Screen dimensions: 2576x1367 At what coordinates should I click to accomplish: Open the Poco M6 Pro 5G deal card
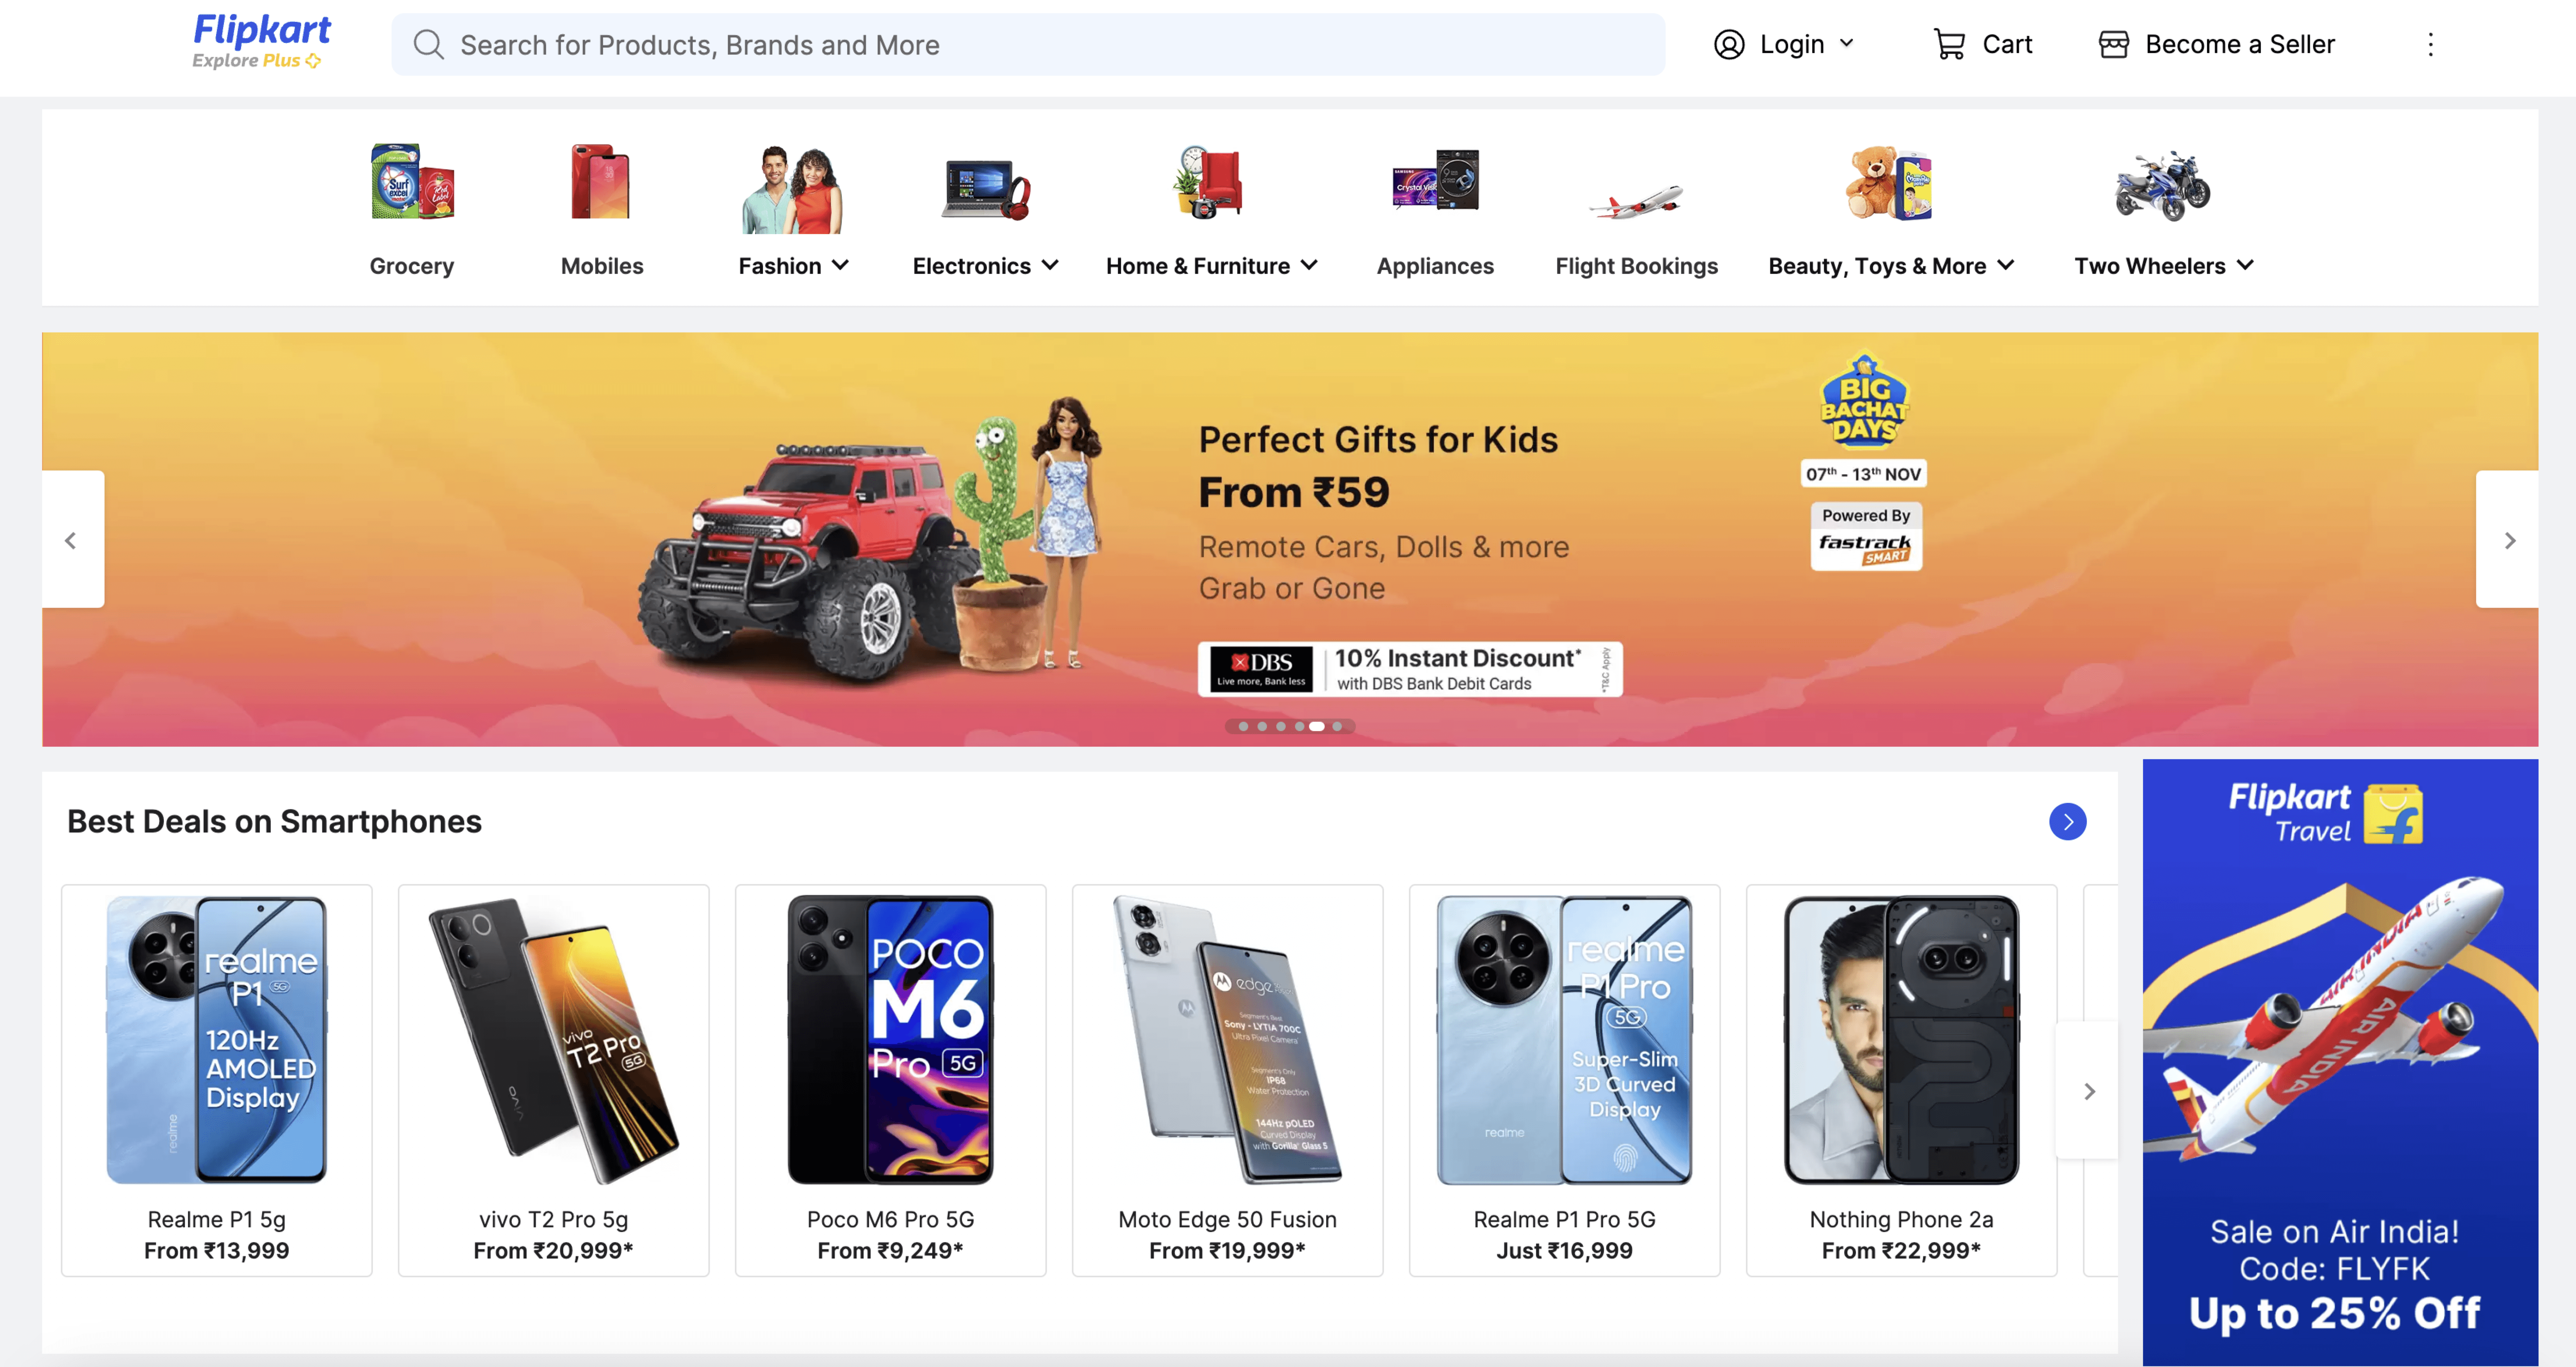pos(890,1079)
